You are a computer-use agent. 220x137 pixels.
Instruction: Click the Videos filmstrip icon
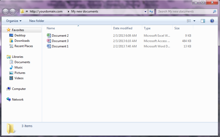coord(11,78)
